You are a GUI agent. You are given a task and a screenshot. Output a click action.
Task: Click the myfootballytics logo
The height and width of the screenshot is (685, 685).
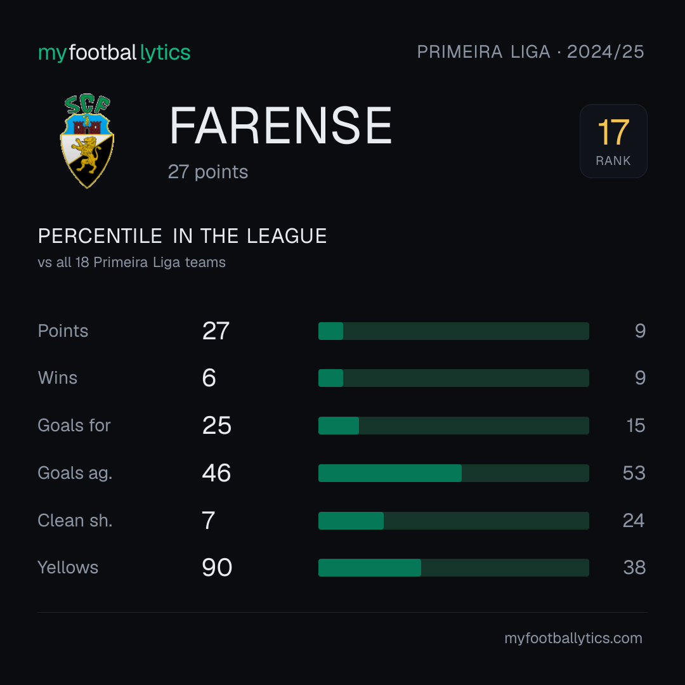pyautogui.click(x=114, y=53)
